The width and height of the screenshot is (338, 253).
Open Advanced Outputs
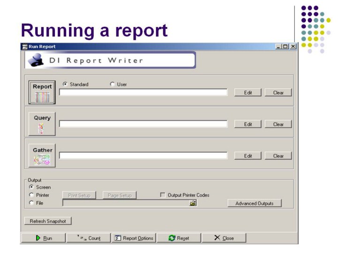pos(254,203)
